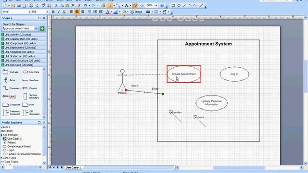
Task: Open the fill color dropdown arrow
Action: coord(128,12)
